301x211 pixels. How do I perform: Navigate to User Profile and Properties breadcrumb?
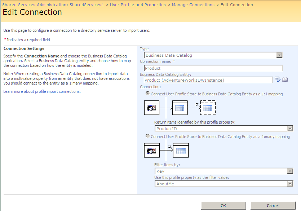[x=138, y=5]
